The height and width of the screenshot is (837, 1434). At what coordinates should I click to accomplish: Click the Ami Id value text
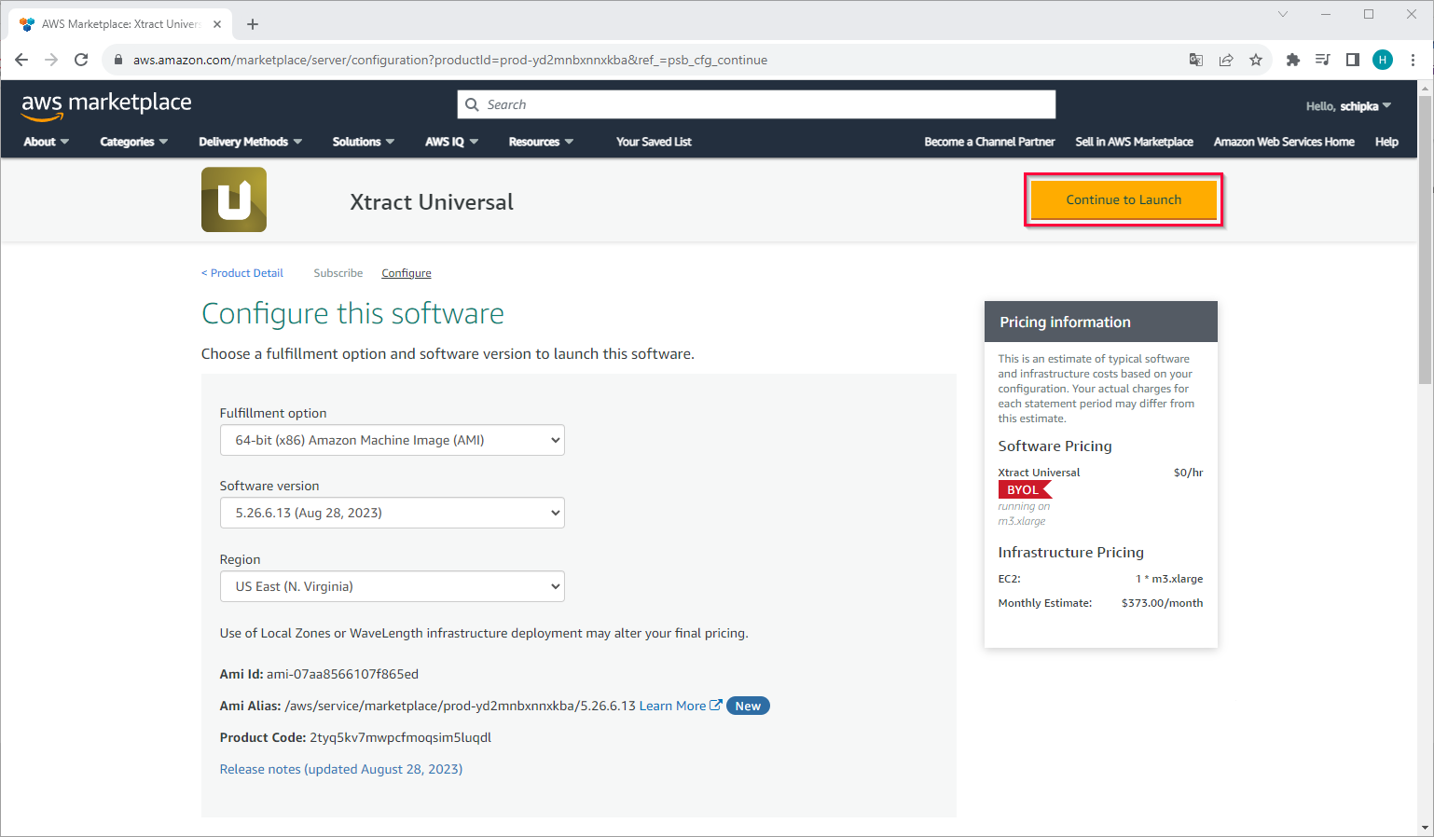(x=342, y=674)
